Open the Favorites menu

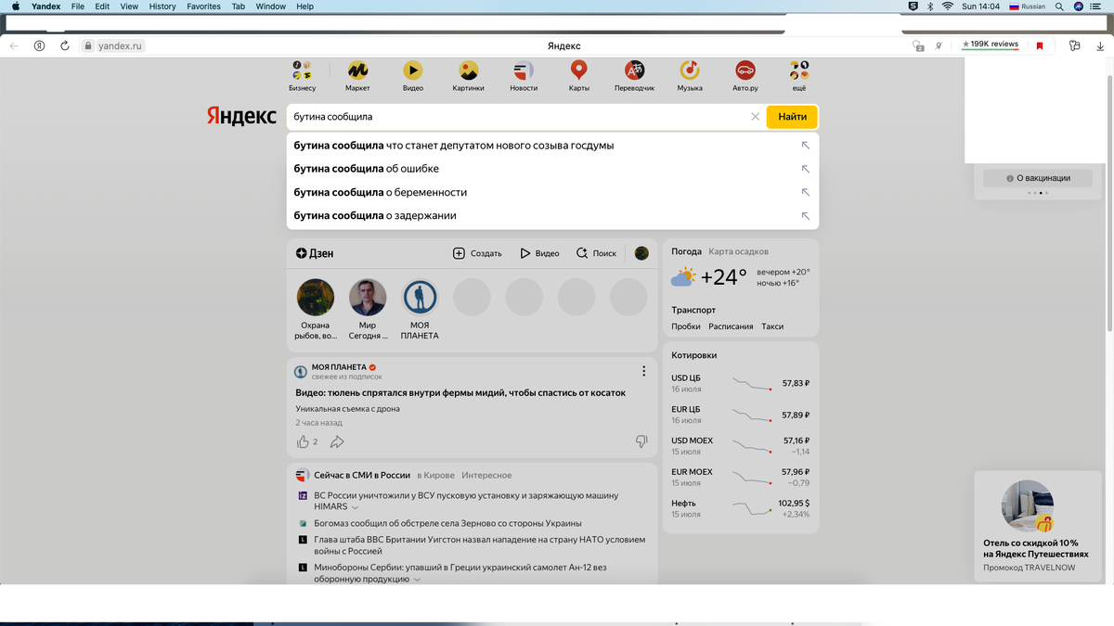tap(204, 6)
